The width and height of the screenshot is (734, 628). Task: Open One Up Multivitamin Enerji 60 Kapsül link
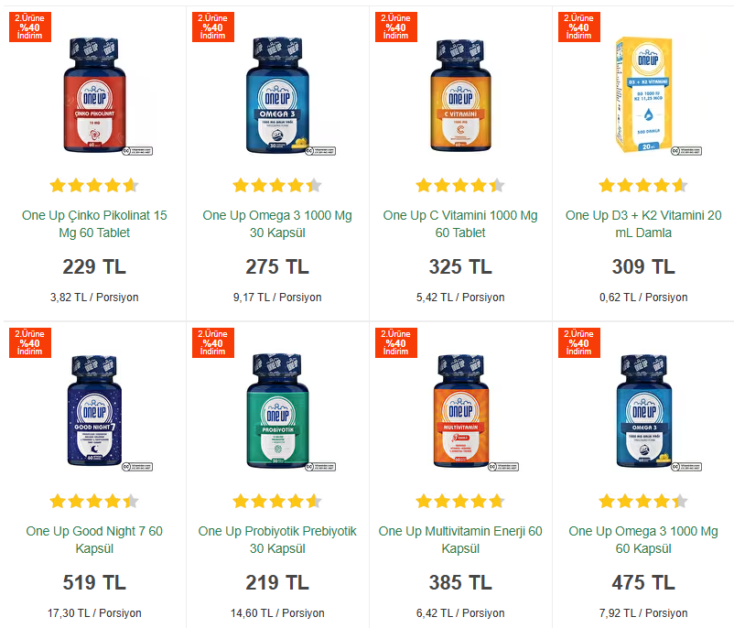(x=460, y=540)
